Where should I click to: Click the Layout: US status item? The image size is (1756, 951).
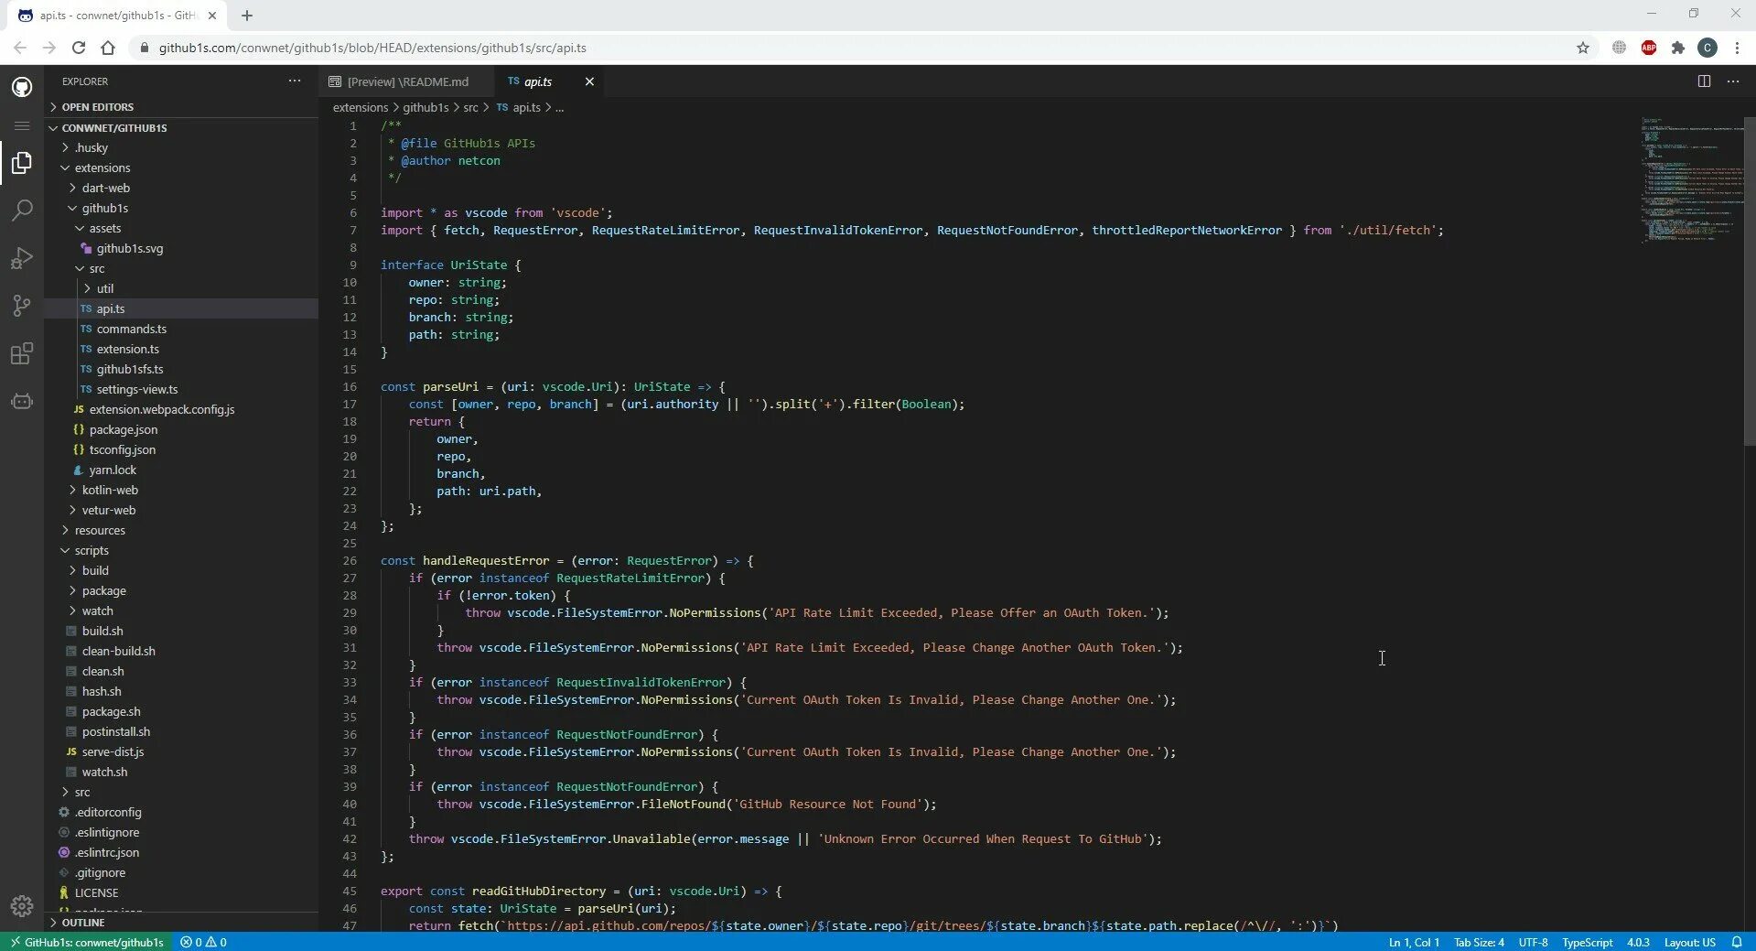pyautogui.click(x=1690, y=942)
